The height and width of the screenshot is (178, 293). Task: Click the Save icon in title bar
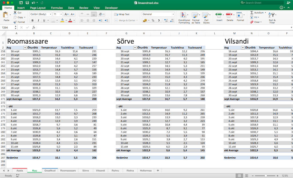pos(27,3)
